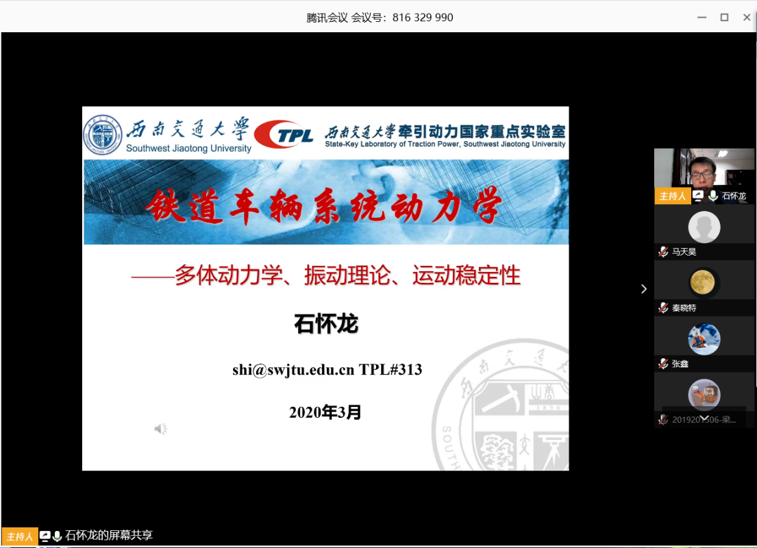Click active microphone icon next to 石怀龙 video

click(713, 196)
